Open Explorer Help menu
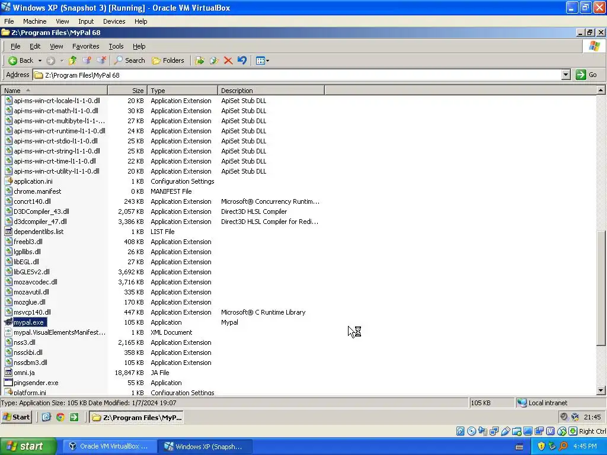 139,46
